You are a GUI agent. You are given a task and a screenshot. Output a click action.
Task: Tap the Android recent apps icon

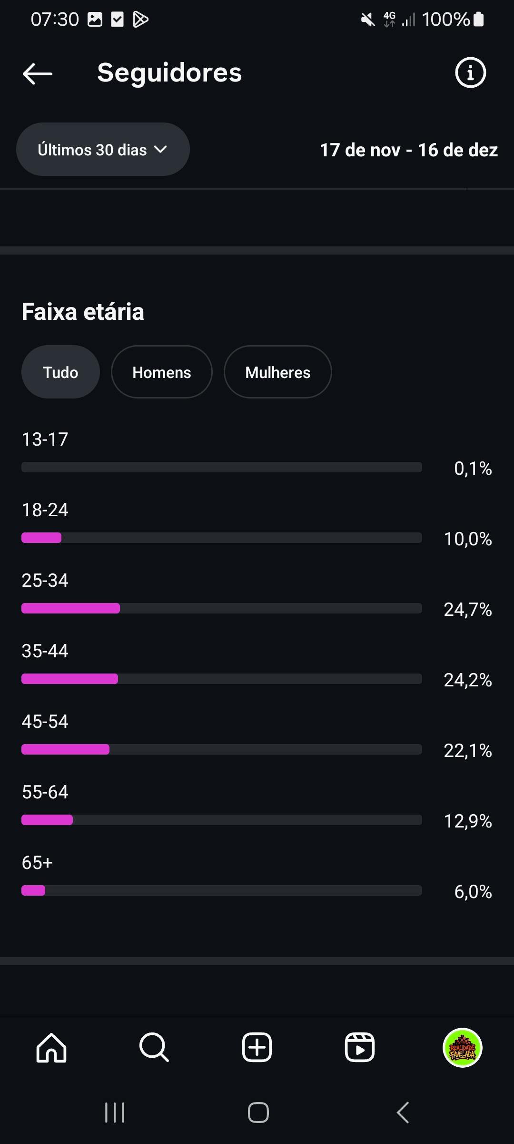pyautogui.click(x=115, y=1113)
